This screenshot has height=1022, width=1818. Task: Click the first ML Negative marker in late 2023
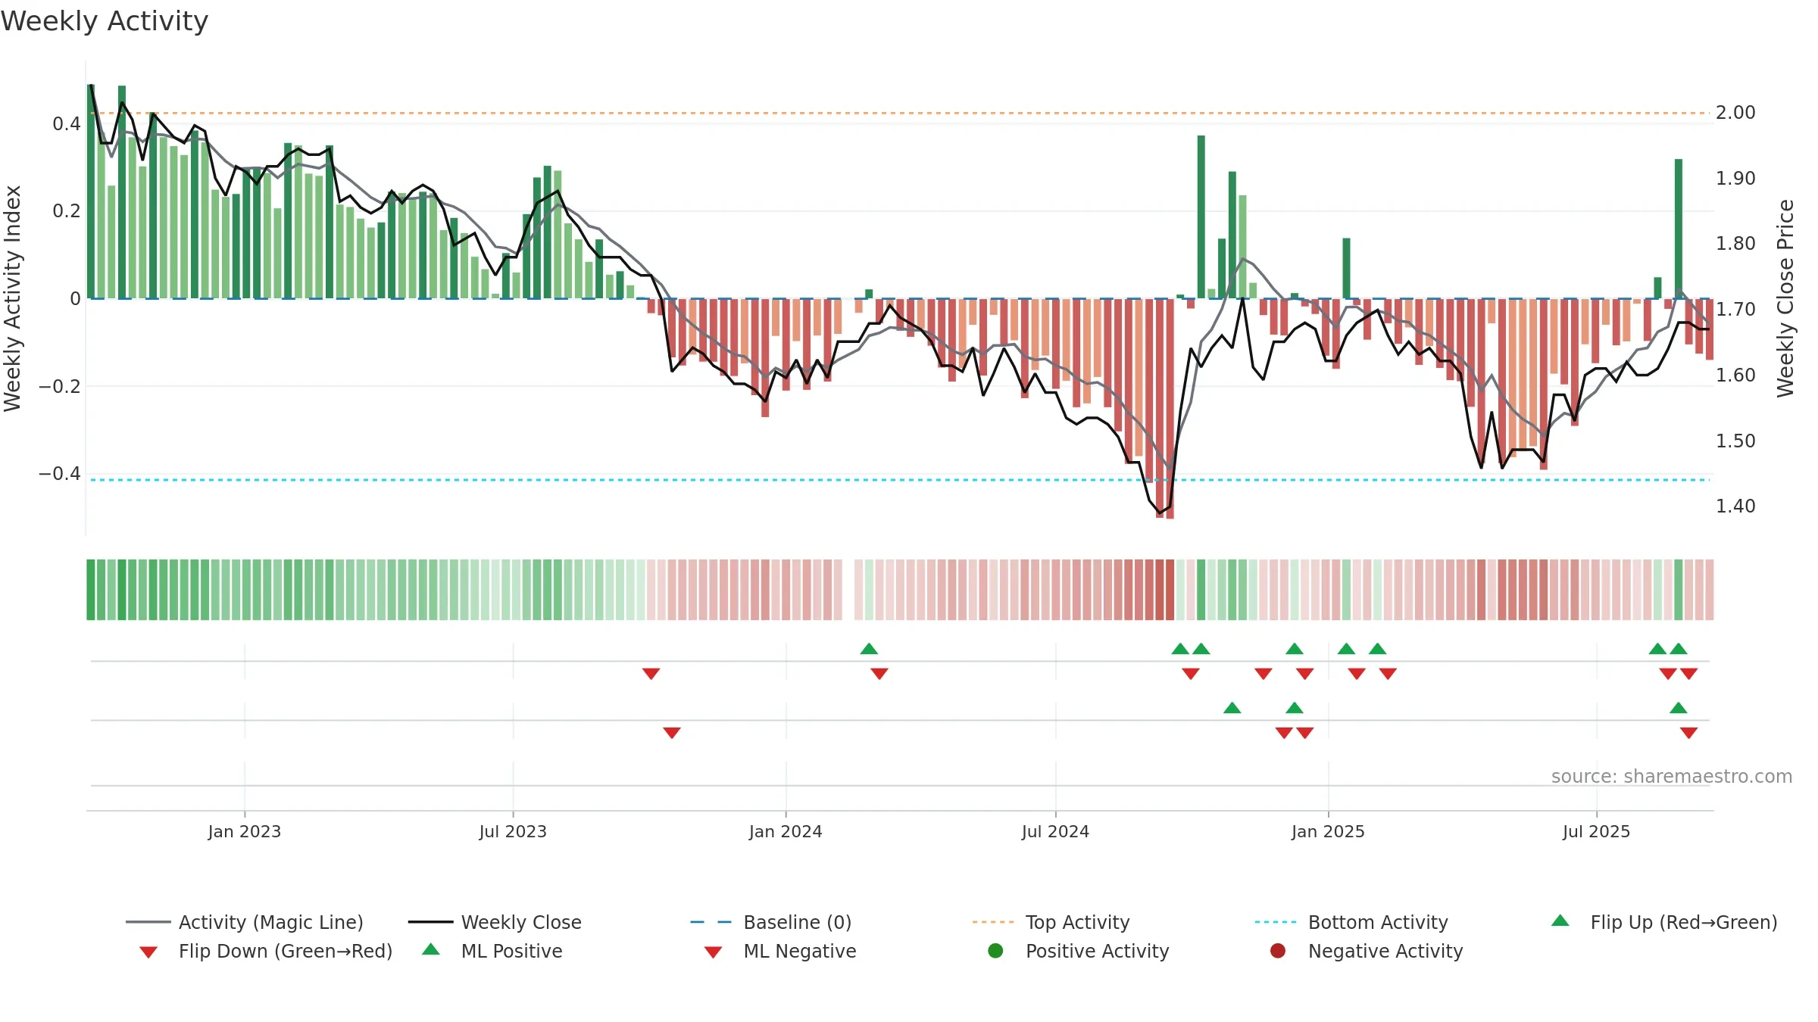pos(672,733)
